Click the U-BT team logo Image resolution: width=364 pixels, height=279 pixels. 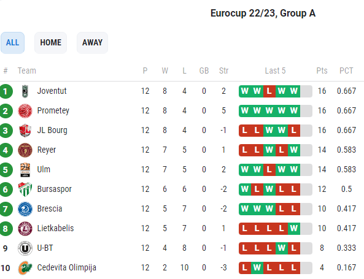(x=25, y=248)
